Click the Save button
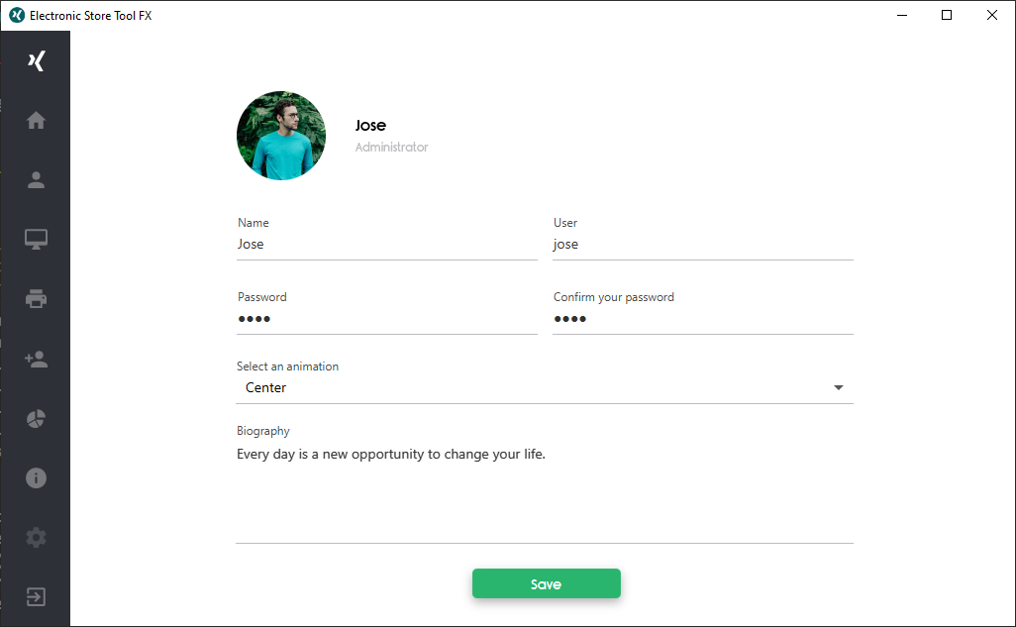Image resolution: width=1016 pixels, height=627 pixels. coord(547,583)
